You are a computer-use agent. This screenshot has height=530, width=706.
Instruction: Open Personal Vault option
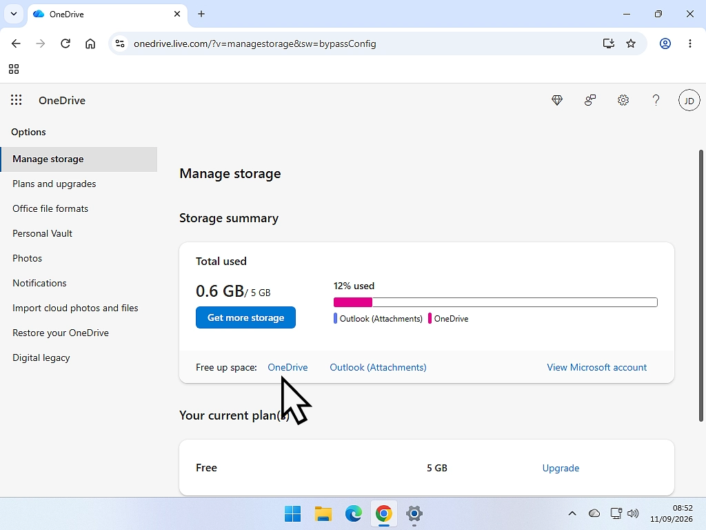pyautogui.click(x=42, y=233)
